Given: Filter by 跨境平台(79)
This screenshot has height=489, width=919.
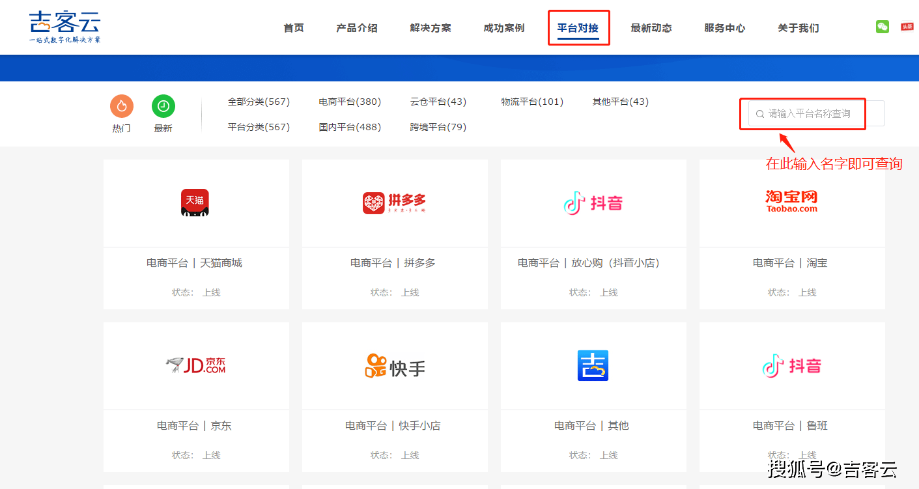Looking at the screenshot, I should point(438,127).
